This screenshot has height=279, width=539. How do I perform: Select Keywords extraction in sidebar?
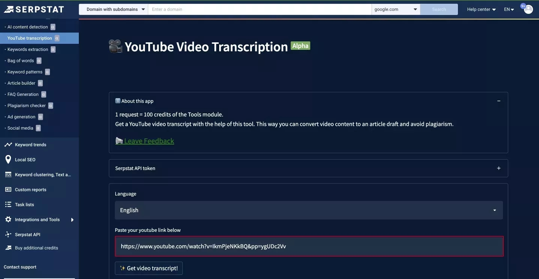pos(28,49)
